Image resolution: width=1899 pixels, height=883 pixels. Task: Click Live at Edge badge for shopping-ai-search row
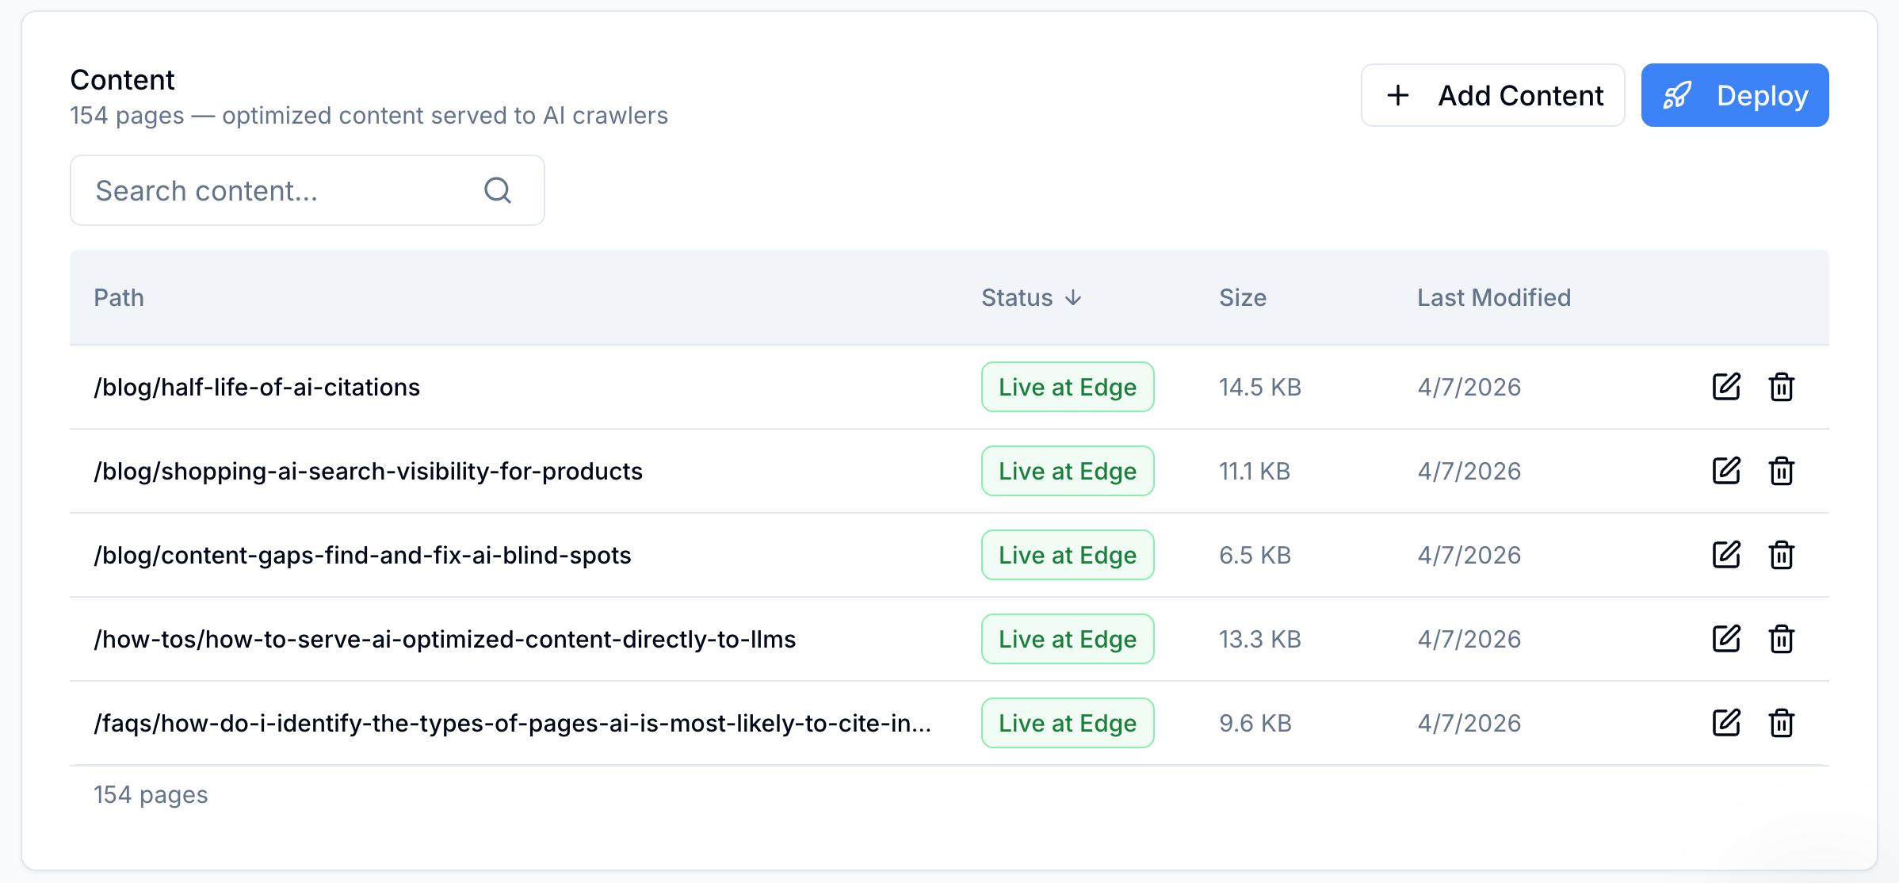(1068, 471)
